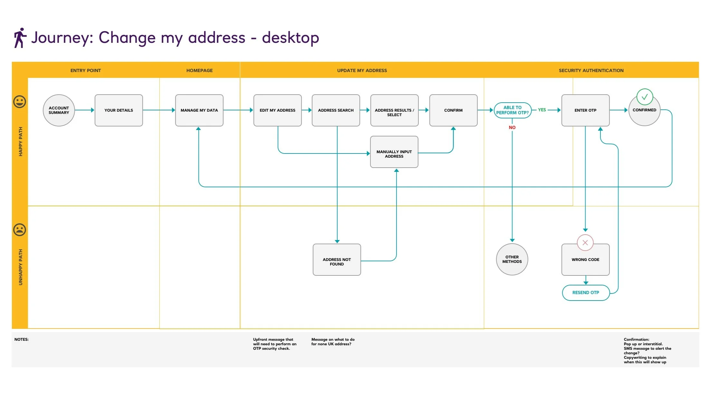This screenshot has width=710, height=399.
Task: Select the Enter OTP step box
Action: click(585, 110)
